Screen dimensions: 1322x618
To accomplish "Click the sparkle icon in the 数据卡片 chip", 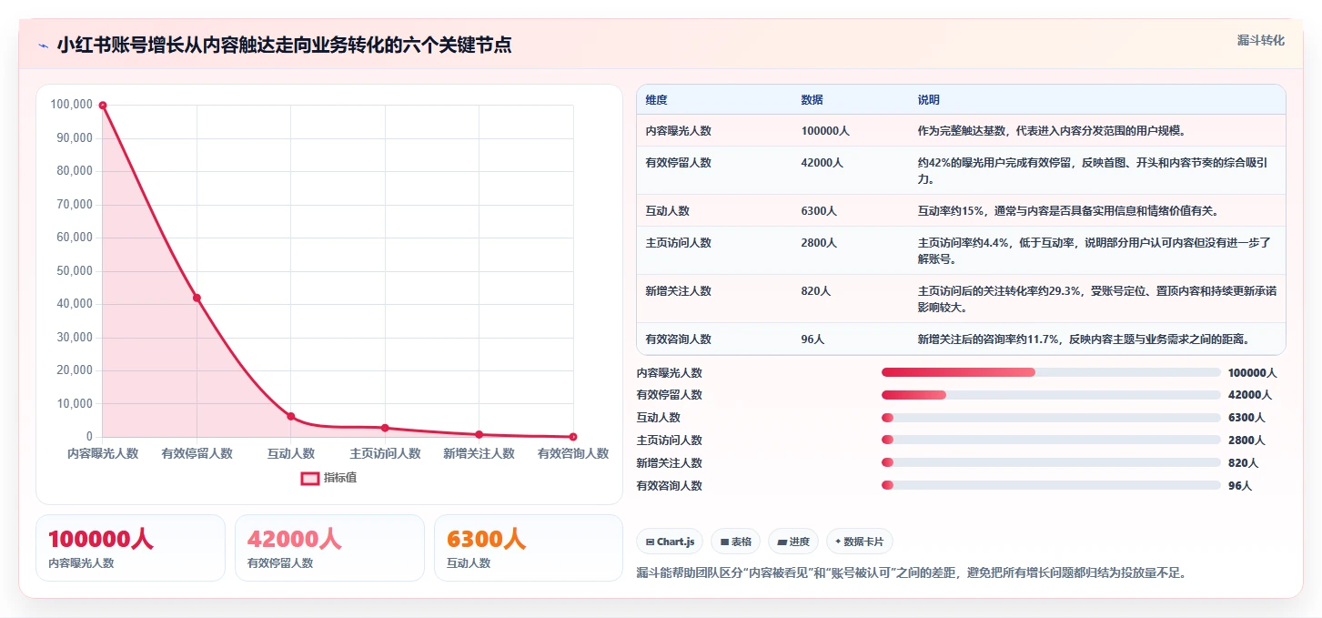I will (x=838, y=542).
